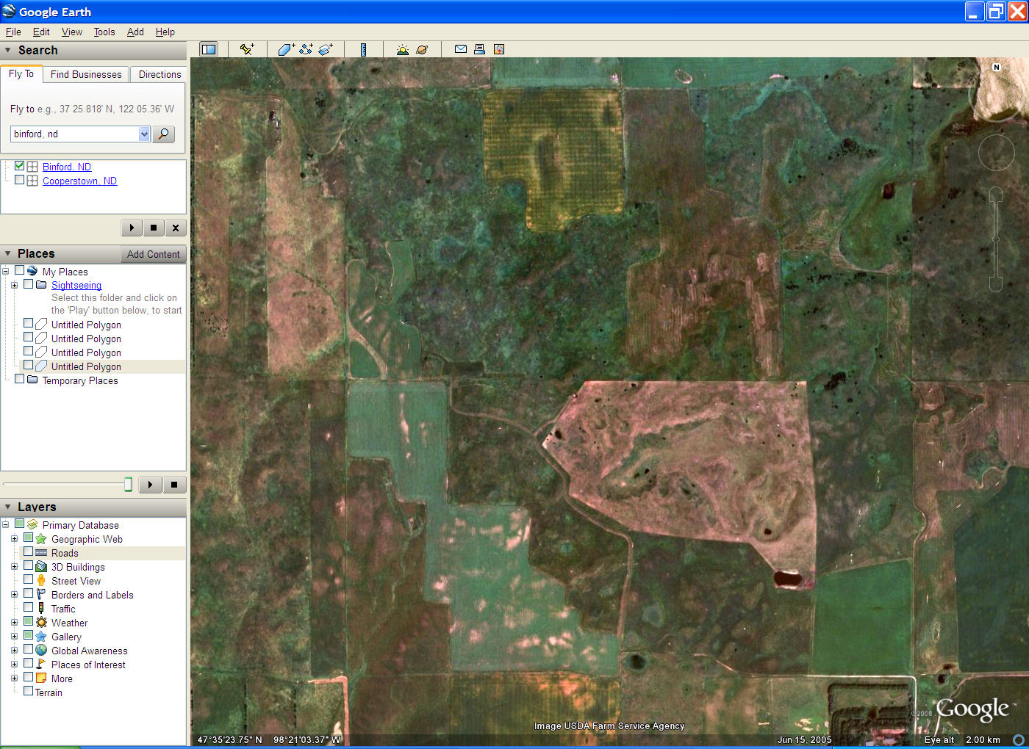This screenshot has width=1029, height=749.
Task: Open the Tools menu
Action: (x=104, y=32)
